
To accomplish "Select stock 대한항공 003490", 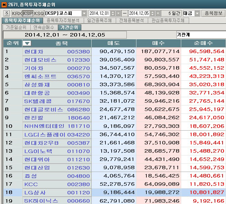I will 57,93.
